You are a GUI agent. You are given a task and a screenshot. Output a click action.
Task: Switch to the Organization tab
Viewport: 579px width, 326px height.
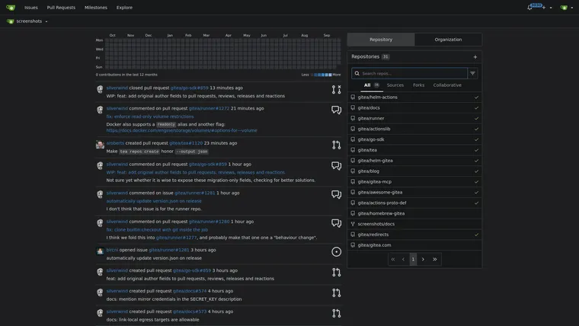coord(448,40)
